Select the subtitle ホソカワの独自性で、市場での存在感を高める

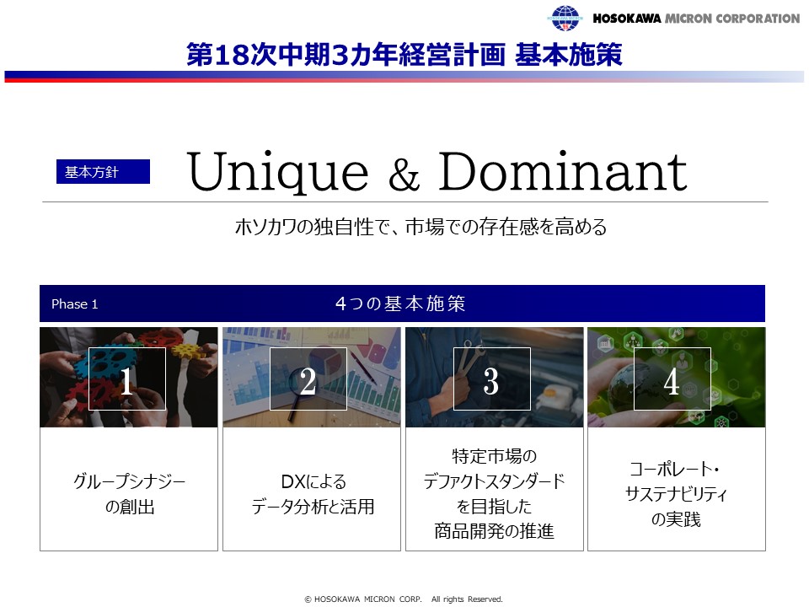421,227
